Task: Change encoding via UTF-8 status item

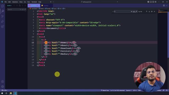Action: [x=135, y=90]
